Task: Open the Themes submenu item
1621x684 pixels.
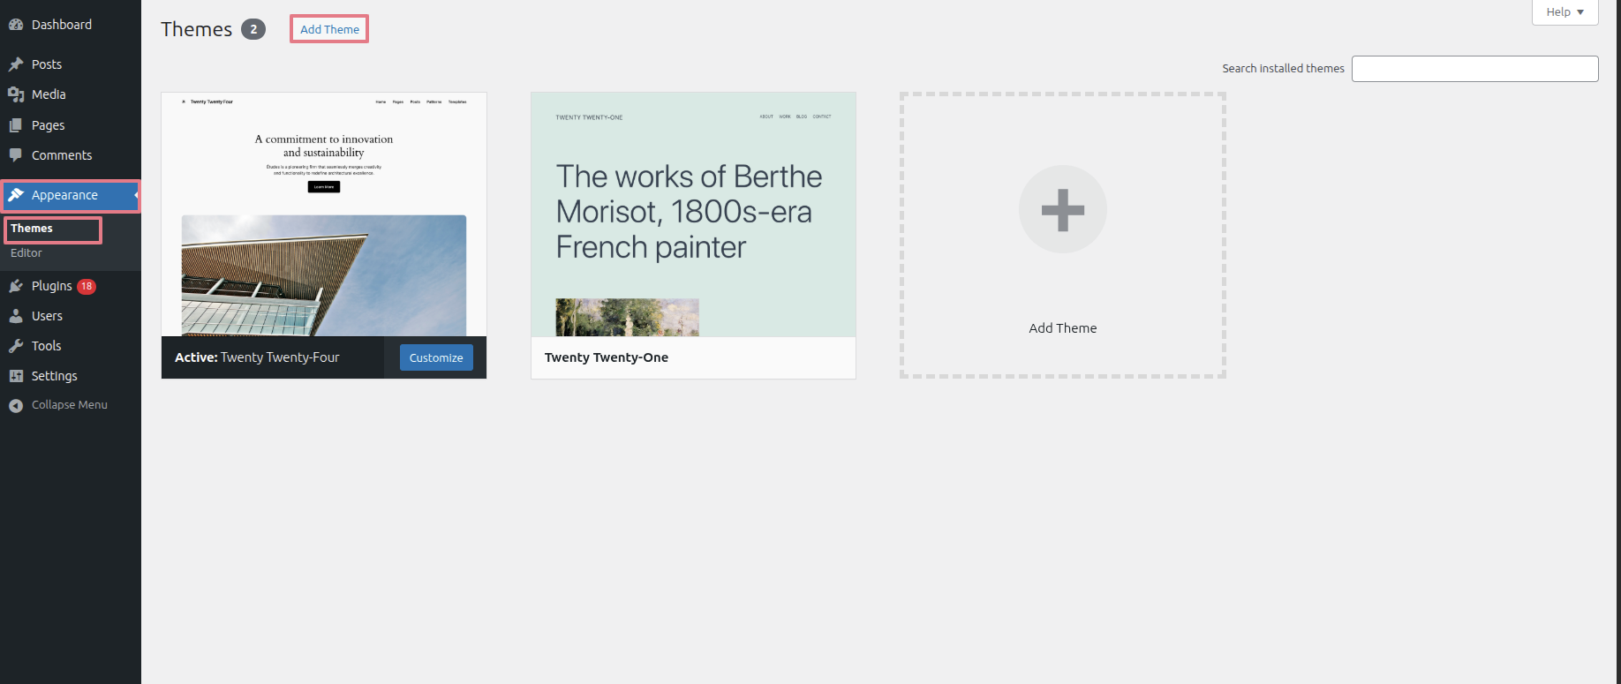Action: pos(32,229)
